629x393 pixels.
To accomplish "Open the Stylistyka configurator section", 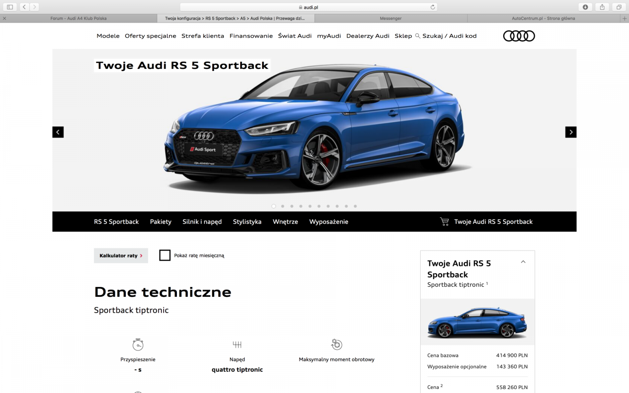I will coord(247,222).
